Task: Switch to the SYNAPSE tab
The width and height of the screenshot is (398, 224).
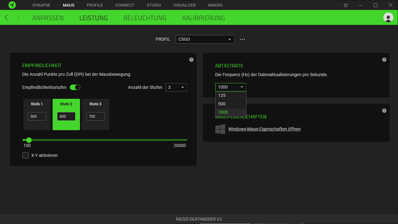Action: [41, 5]
